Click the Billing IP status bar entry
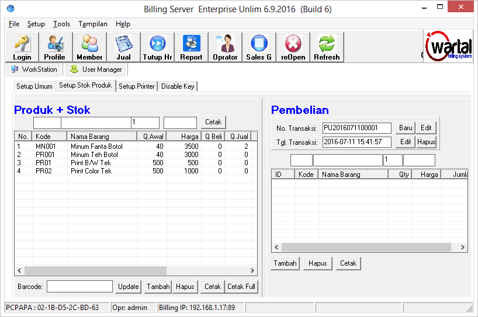Image resolution: width=478 pixels, height=317 pixels. 200,308
